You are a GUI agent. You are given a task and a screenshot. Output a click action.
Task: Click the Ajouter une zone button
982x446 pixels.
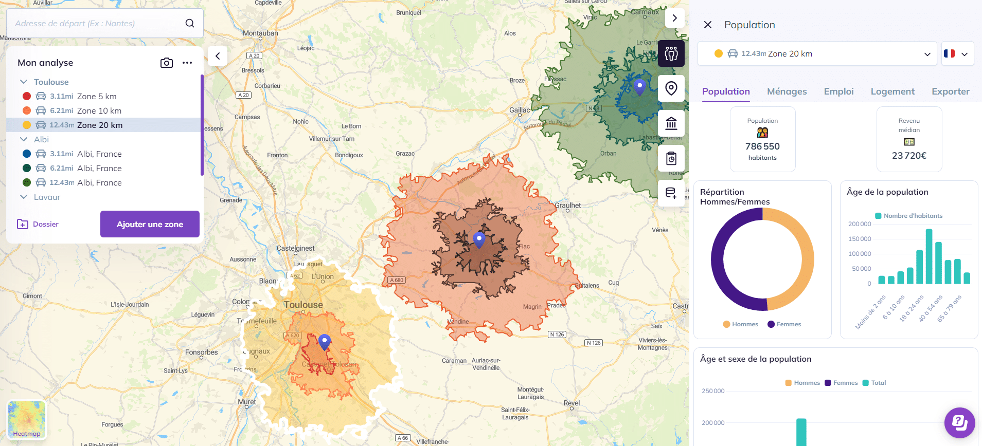coord(150,224)
